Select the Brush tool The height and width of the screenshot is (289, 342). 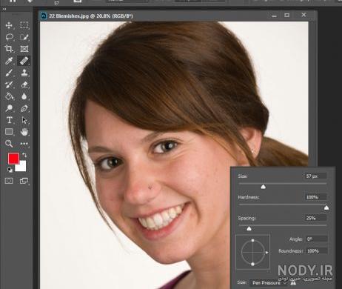pyautogui.click(x=9, y=73)
